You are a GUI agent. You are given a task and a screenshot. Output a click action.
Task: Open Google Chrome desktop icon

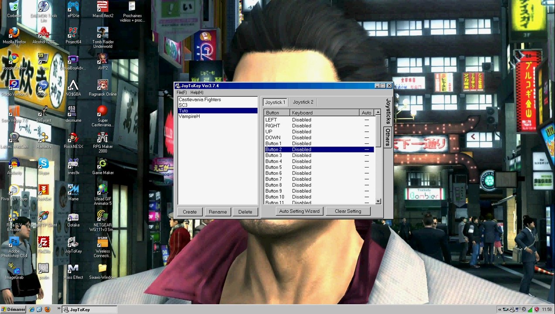click(14, 61)
